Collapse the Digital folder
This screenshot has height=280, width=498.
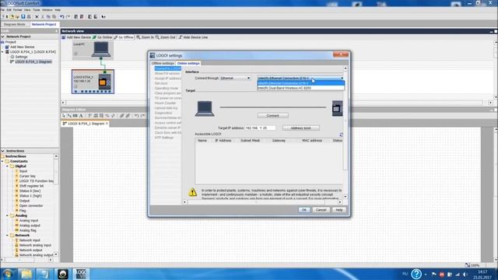tap(7, 166)
